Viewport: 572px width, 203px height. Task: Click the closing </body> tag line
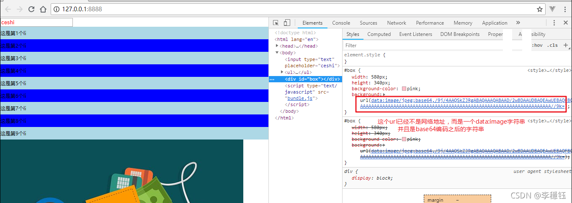[x=289, y=111]
